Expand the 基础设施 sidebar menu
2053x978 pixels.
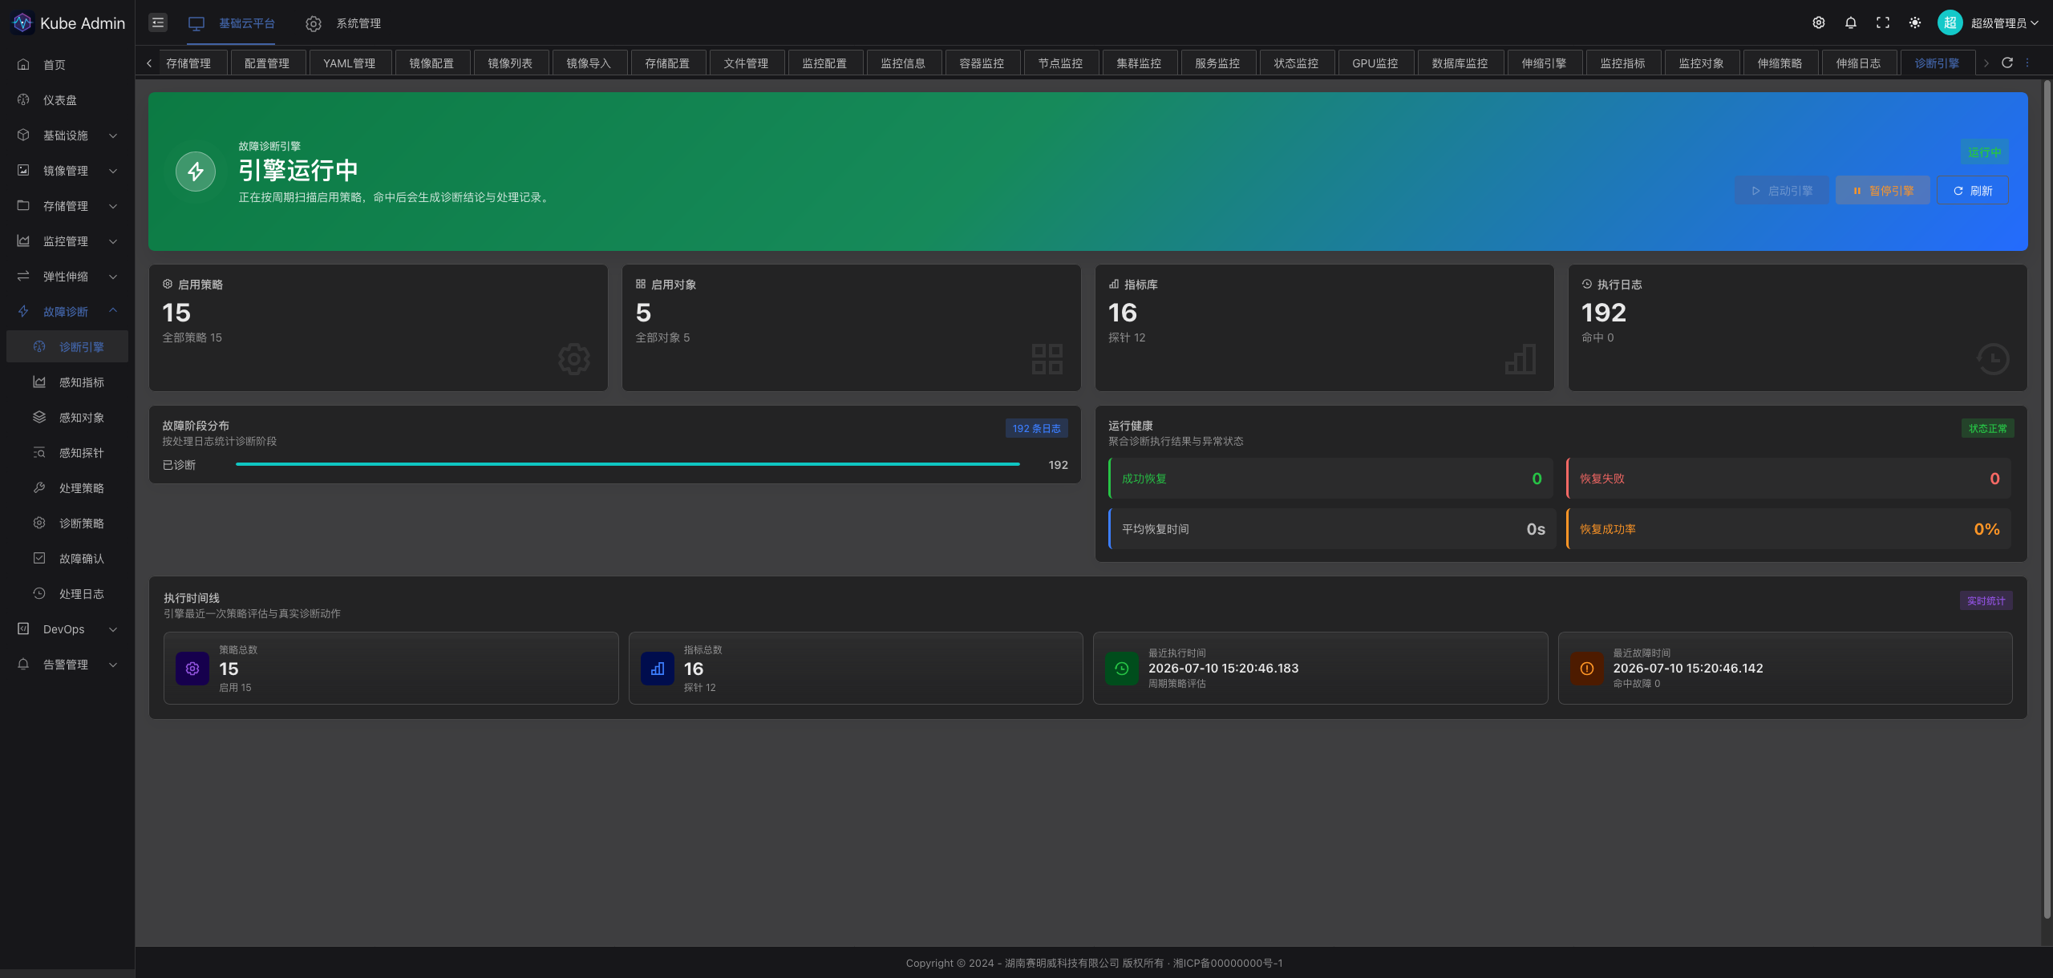pyautogui.click(x=67, y=135)
